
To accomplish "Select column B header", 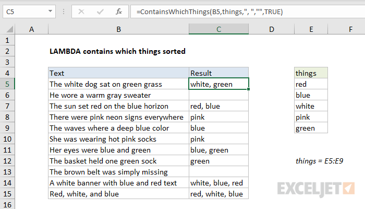I will click(x=118, y=29).
